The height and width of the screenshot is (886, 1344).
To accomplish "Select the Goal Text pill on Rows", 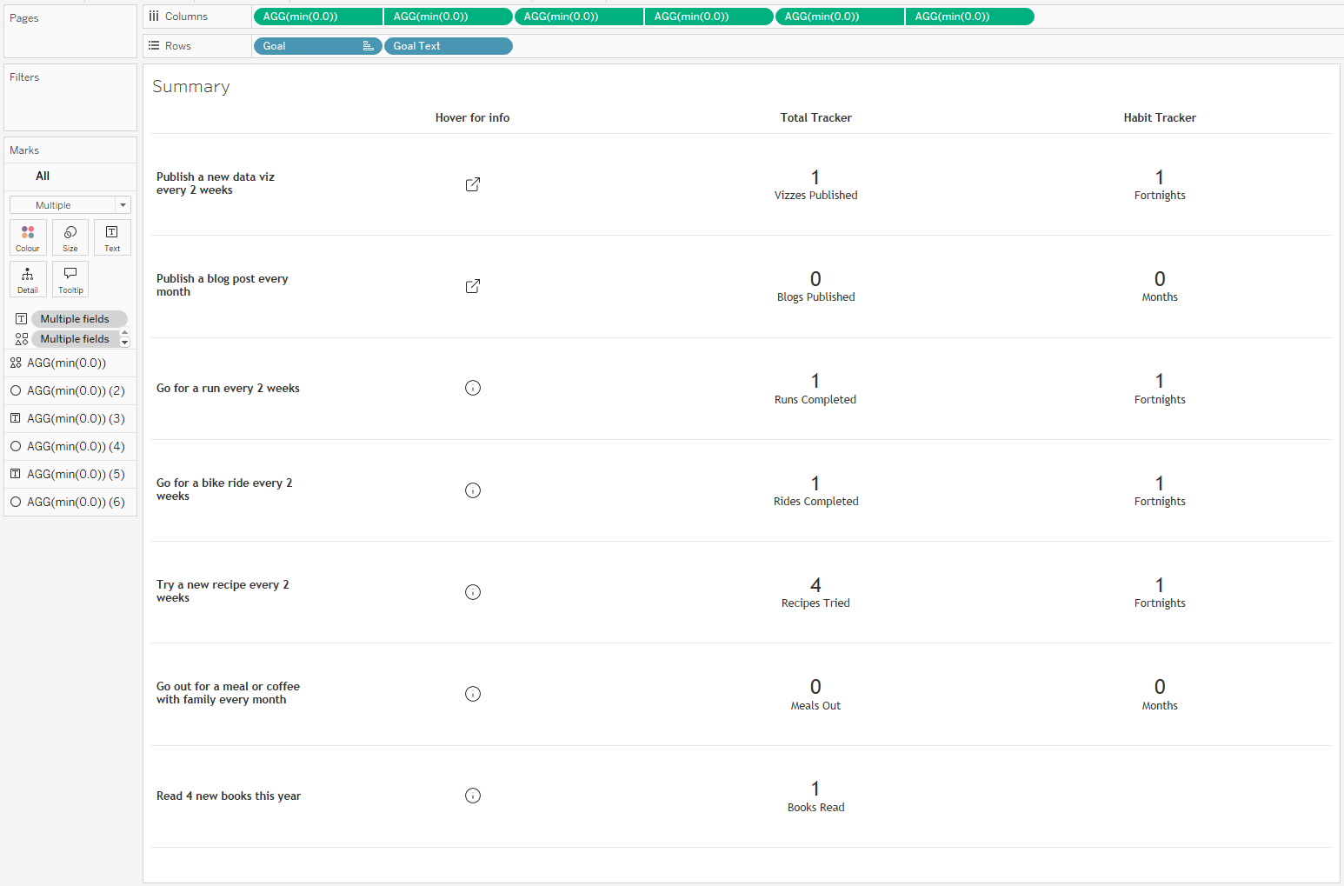I will tap(448, 46).
